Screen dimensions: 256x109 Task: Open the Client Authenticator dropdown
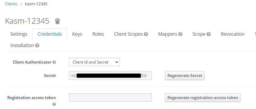[94, 62]
